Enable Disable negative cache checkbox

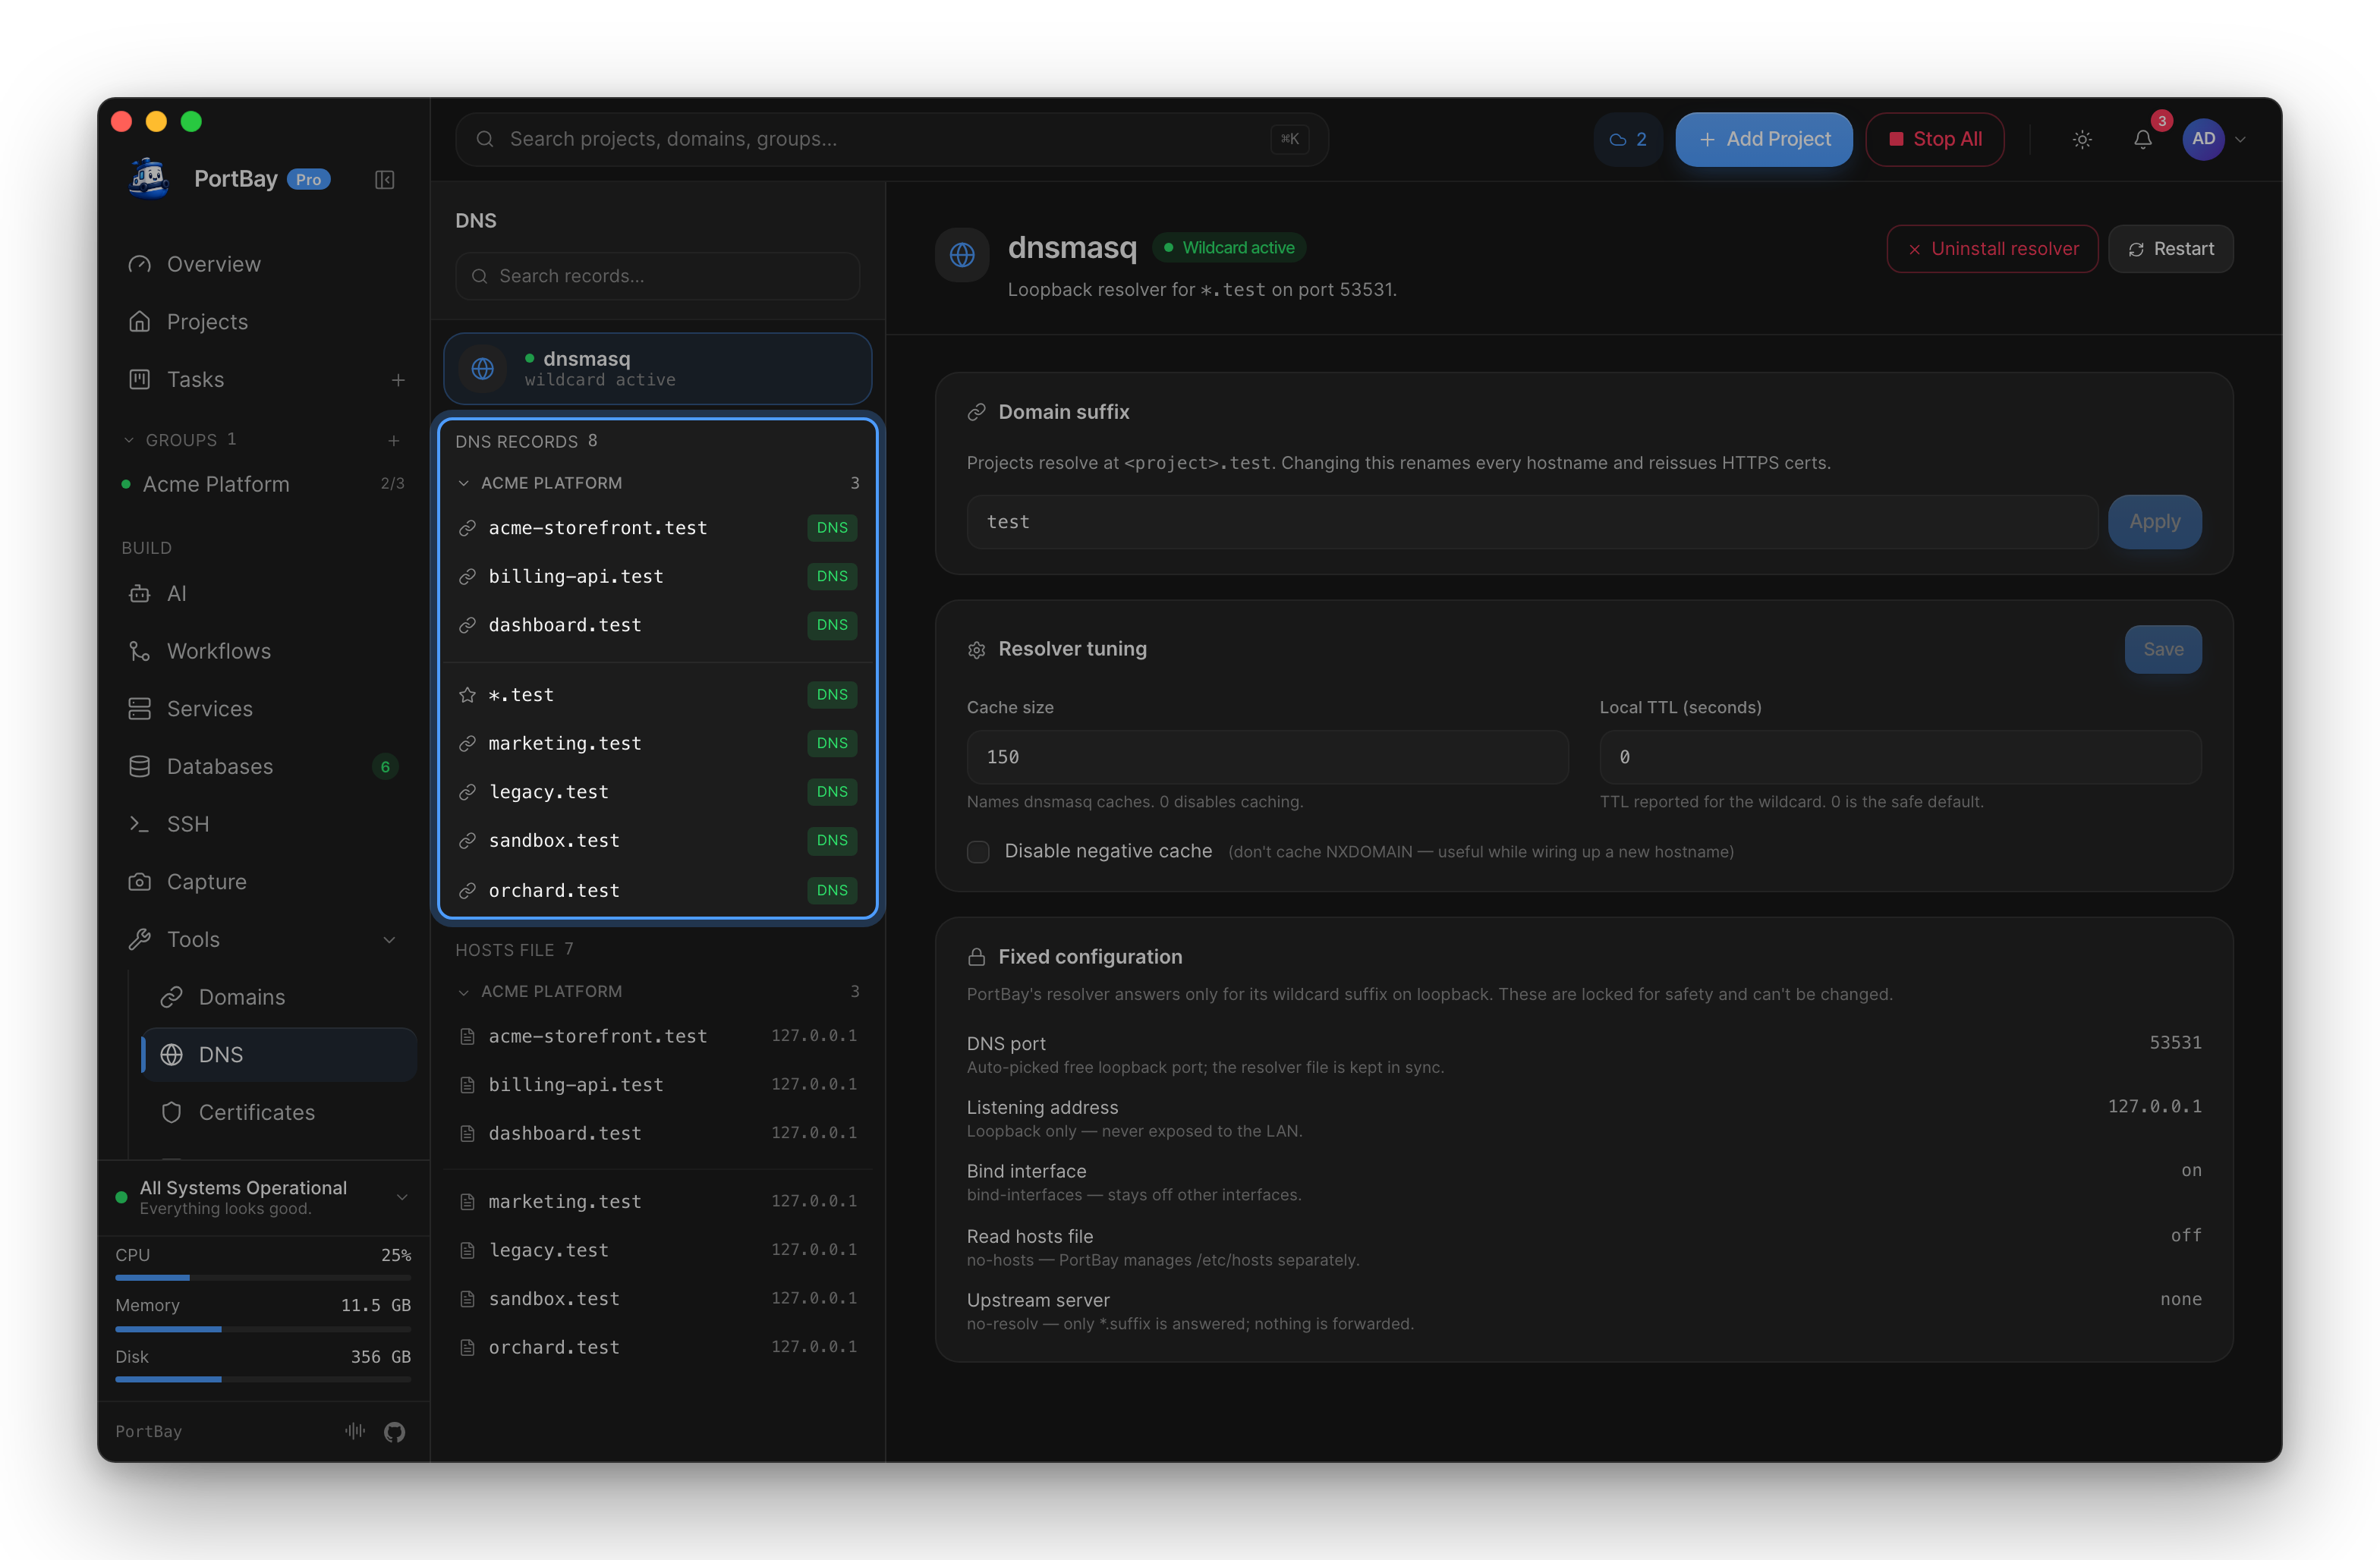coord(978,851)
